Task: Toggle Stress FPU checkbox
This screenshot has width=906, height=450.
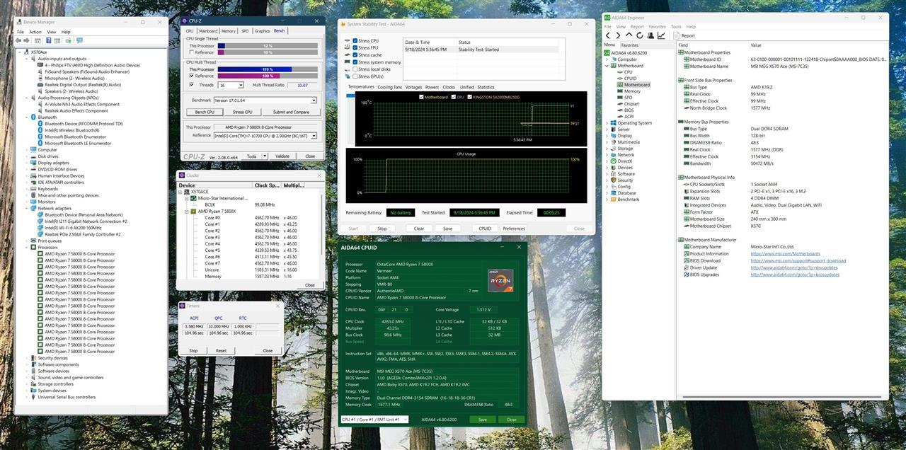Action: tap(355, 48)
